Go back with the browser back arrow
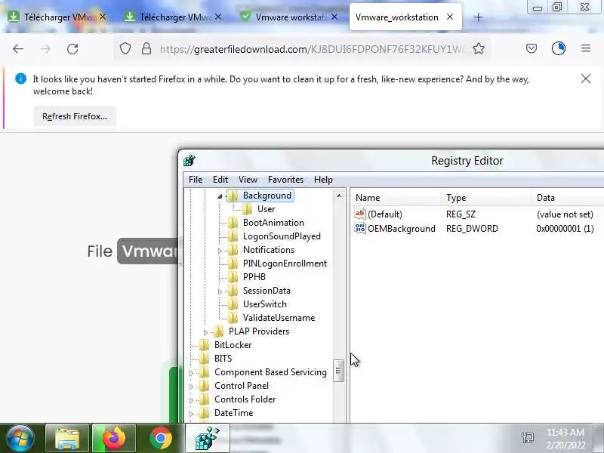 click(18, 49)
